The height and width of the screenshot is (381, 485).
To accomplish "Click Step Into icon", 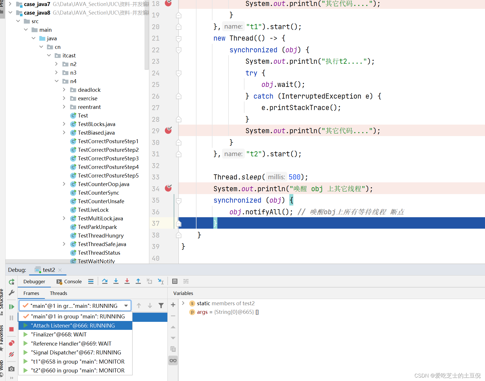I will [116, 281].
